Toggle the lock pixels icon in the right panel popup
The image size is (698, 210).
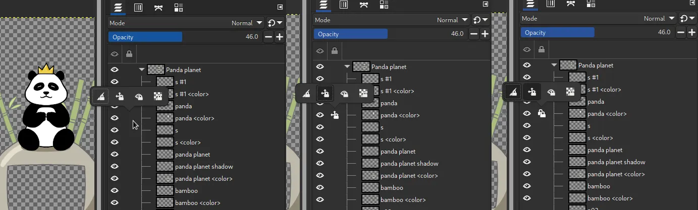click(513, 92)
